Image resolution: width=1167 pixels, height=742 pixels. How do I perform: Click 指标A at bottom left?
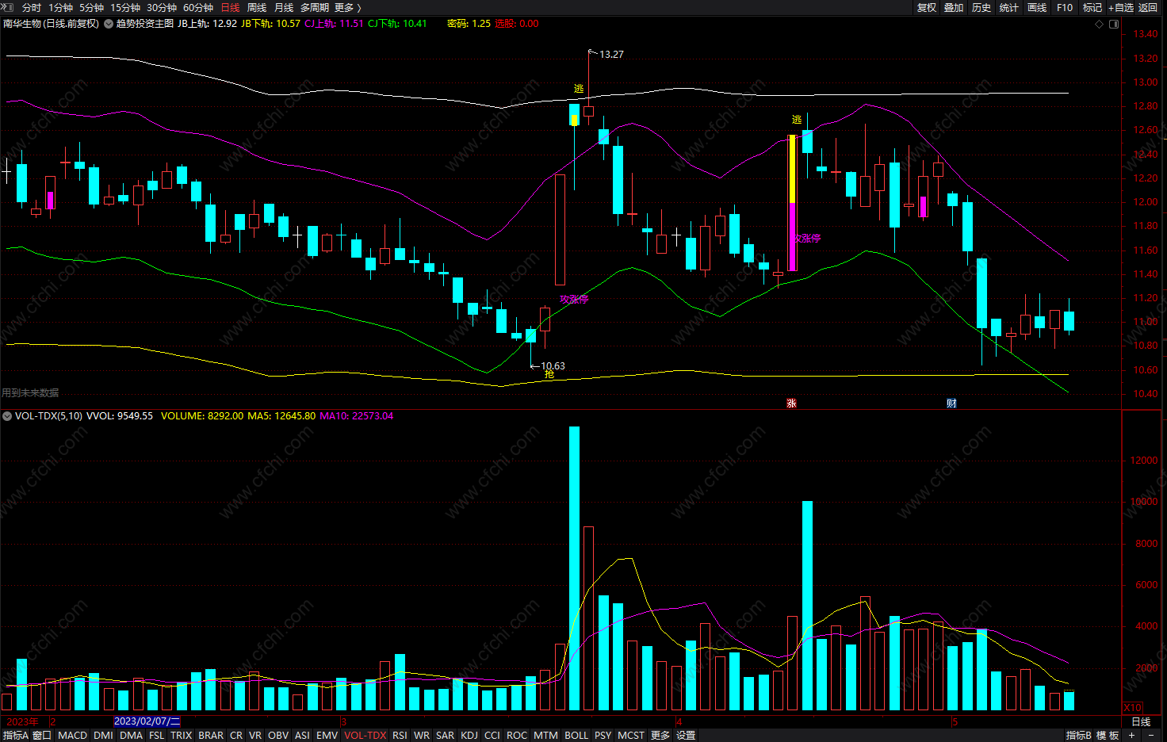15,736
